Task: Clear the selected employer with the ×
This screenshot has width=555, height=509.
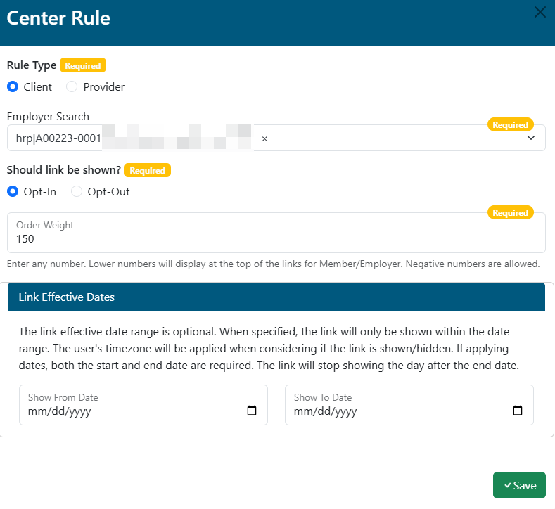Action: tap(264, 139)
